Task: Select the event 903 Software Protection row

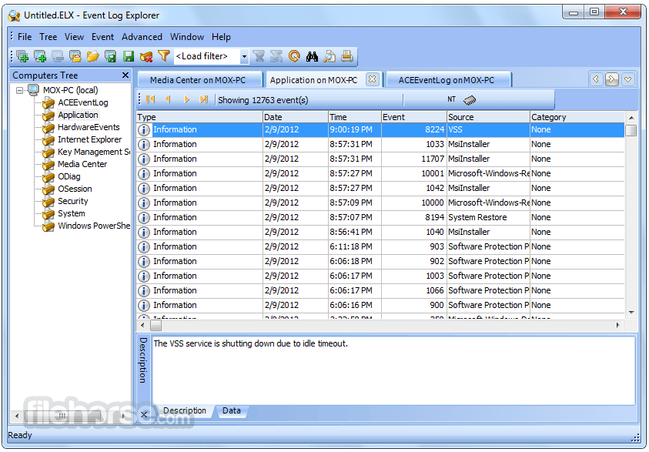Action: point(380,246)
